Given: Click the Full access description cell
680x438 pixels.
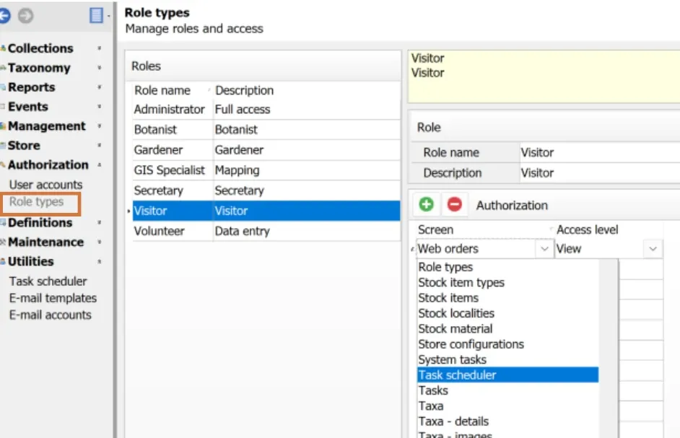Looking at the screenshot, I should [x=307, y=109].
